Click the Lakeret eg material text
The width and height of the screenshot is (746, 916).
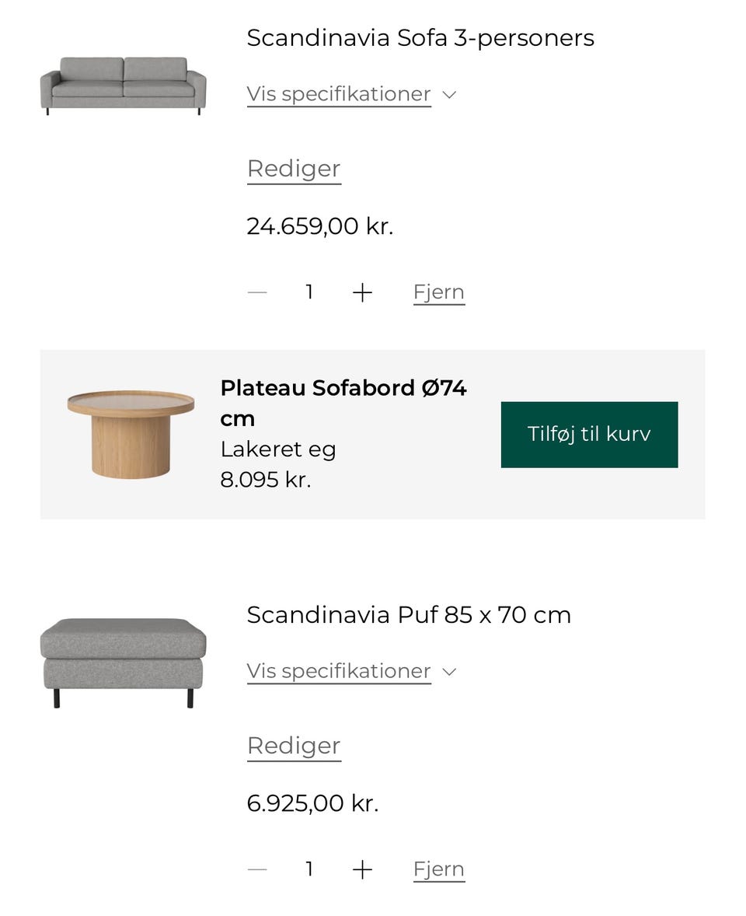tap(277, 449)
